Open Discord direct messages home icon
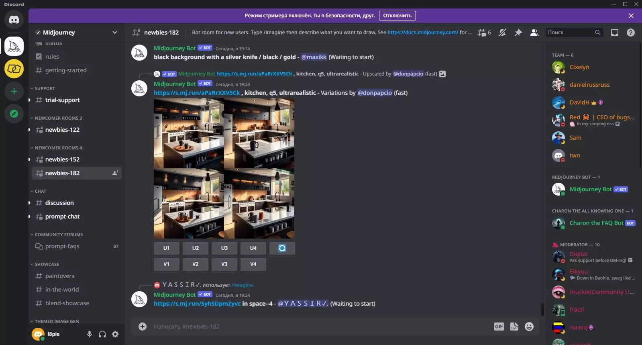The image size is (642, 345). click(14, 20)
